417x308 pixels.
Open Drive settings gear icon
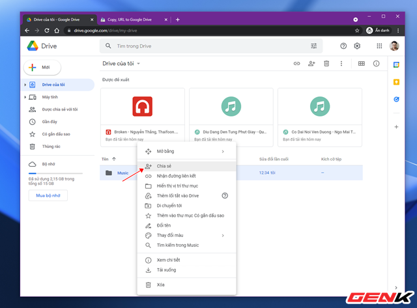click(x=357, y=46)
